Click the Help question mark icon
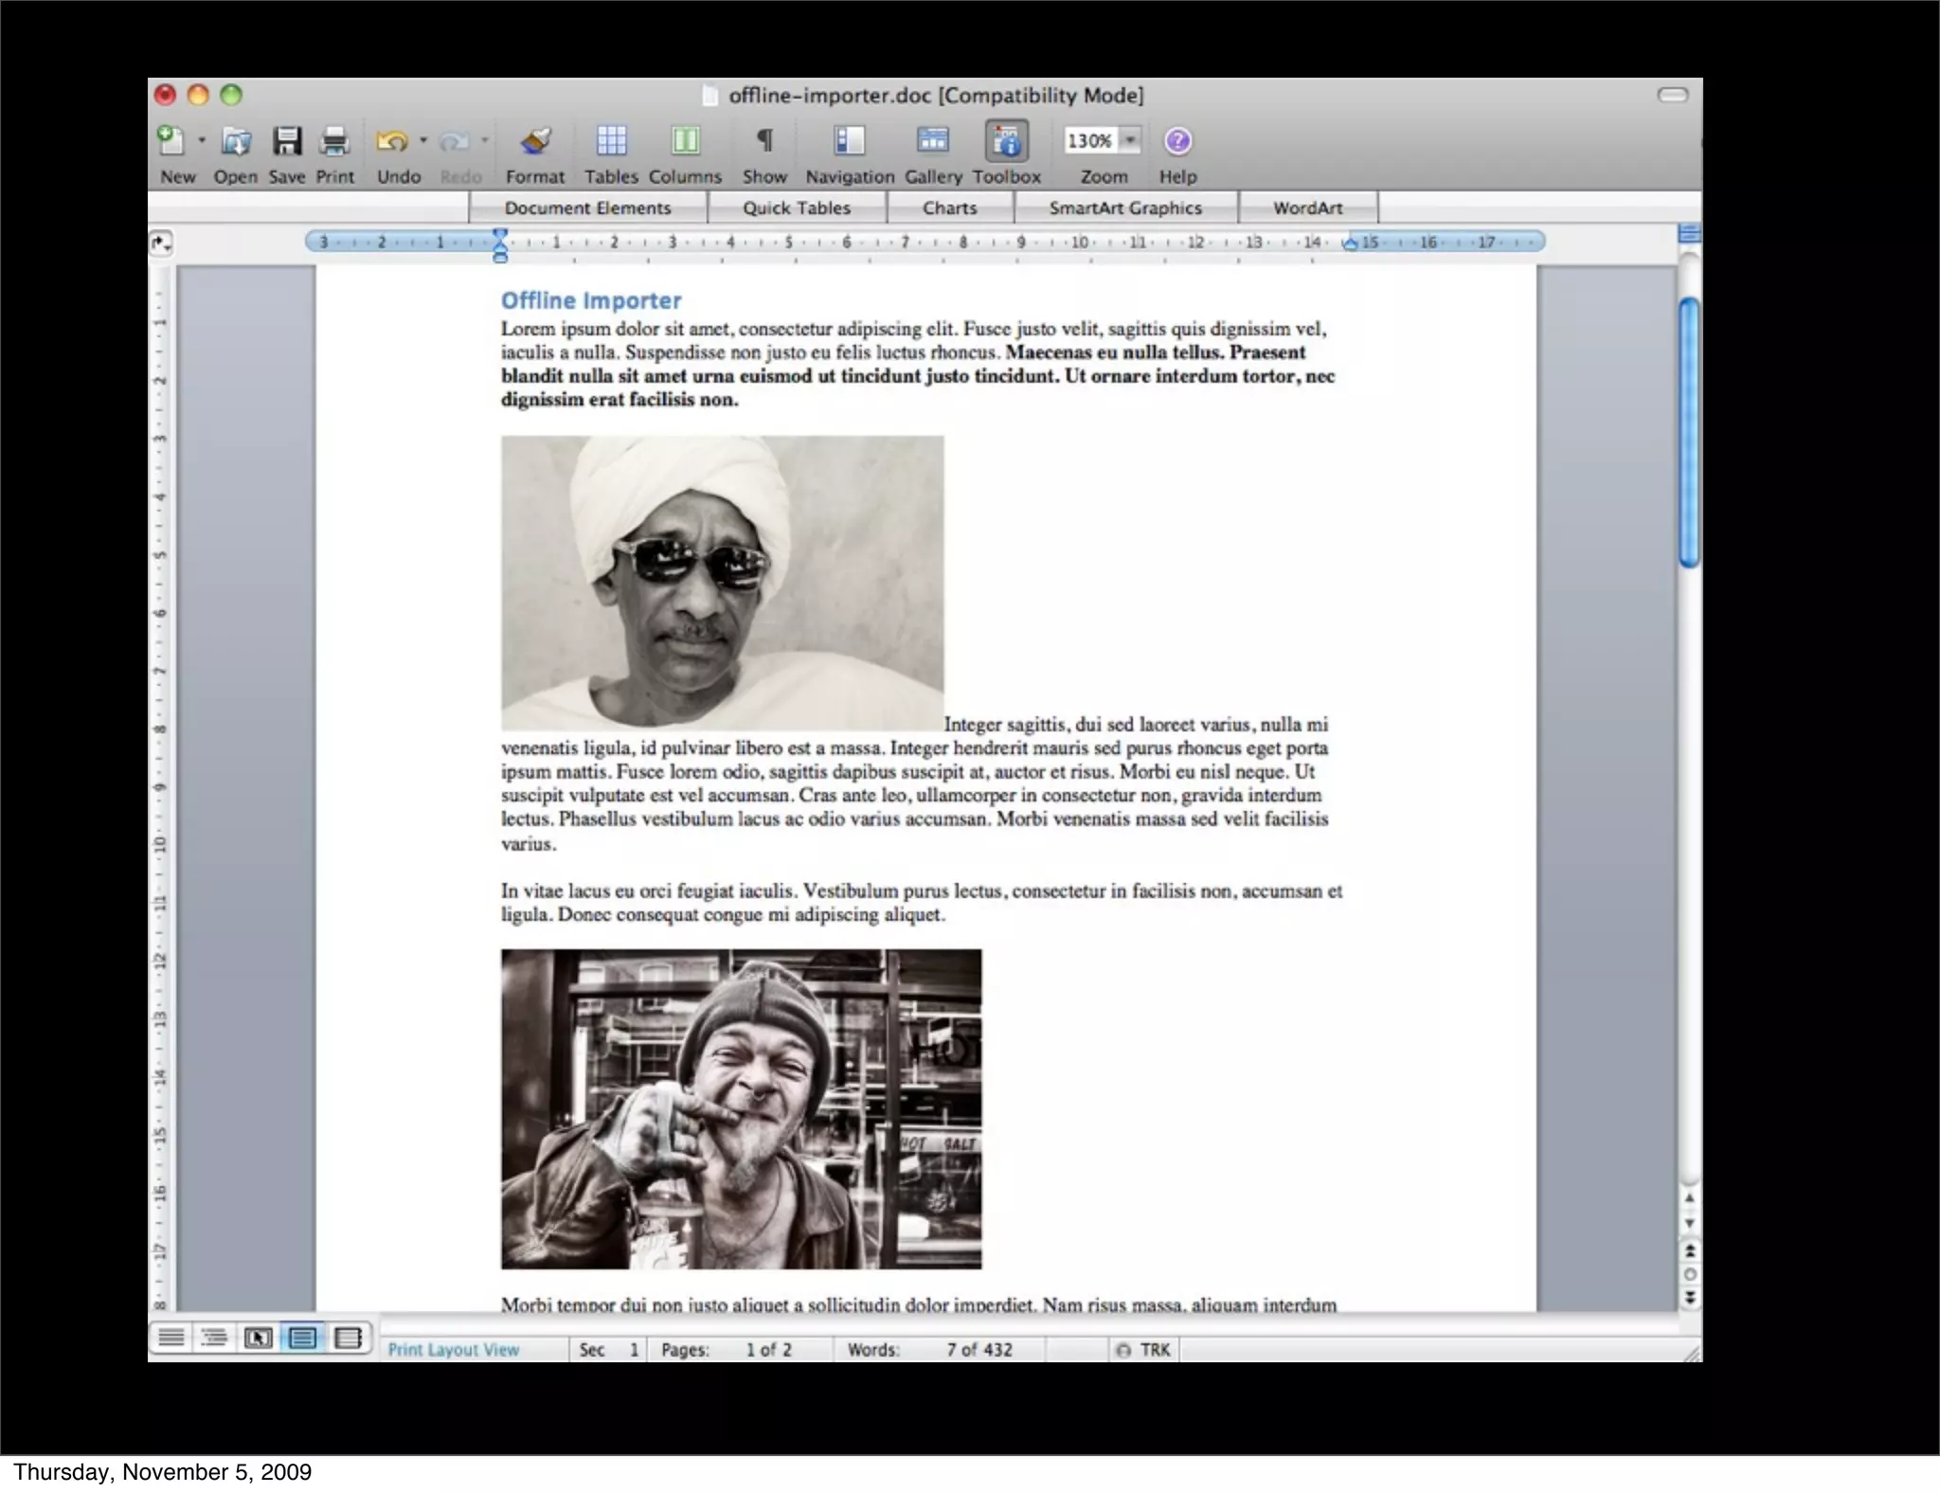The image size is (1940, 1493). click(1177, 141)
